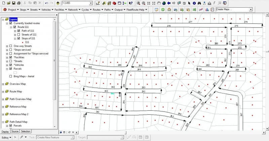This screenshot has width=269, height=141.
Task: Switch to layout view icon
Action: [x=64, y=132]
